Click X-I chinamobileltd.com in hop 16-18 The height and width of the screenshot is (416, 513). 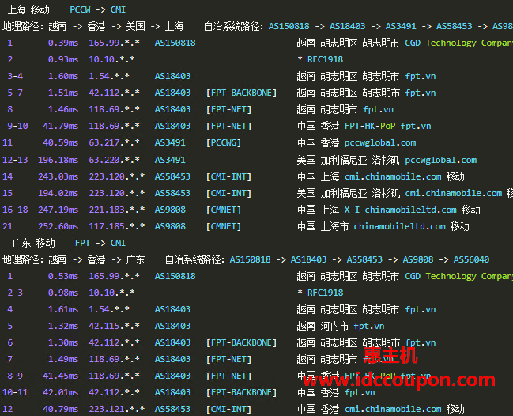409,210
